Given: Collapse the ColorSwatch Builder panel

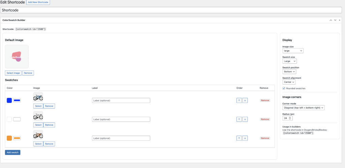Looking at the screenshot, I should [340, 20].
